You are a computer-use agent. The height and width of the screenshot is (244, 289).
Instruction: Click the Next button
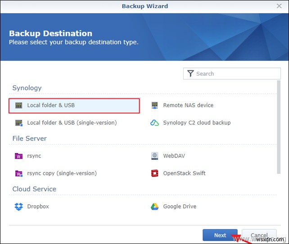[x=220, y=235]
